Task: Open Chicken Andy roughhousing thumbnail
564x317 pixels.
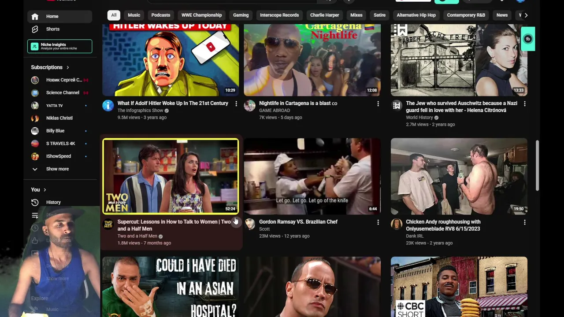Action: pos(459,176)
